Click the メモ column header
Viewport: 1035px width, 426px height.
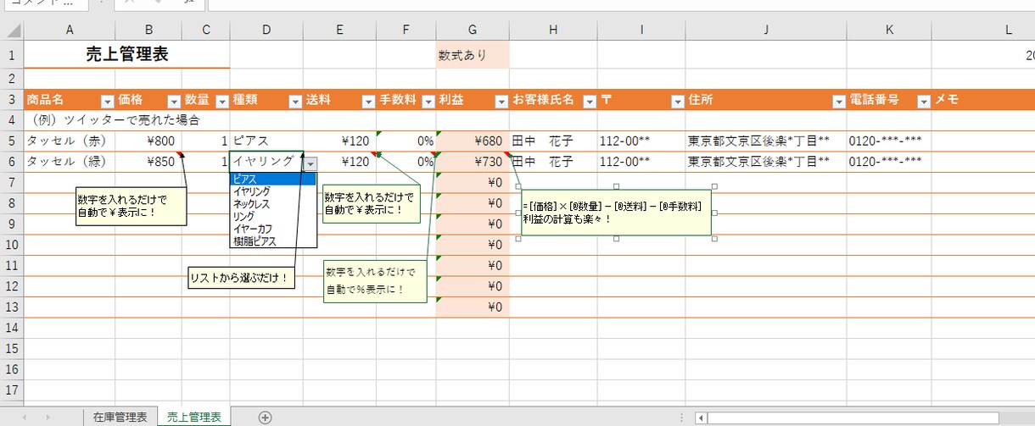984,100
